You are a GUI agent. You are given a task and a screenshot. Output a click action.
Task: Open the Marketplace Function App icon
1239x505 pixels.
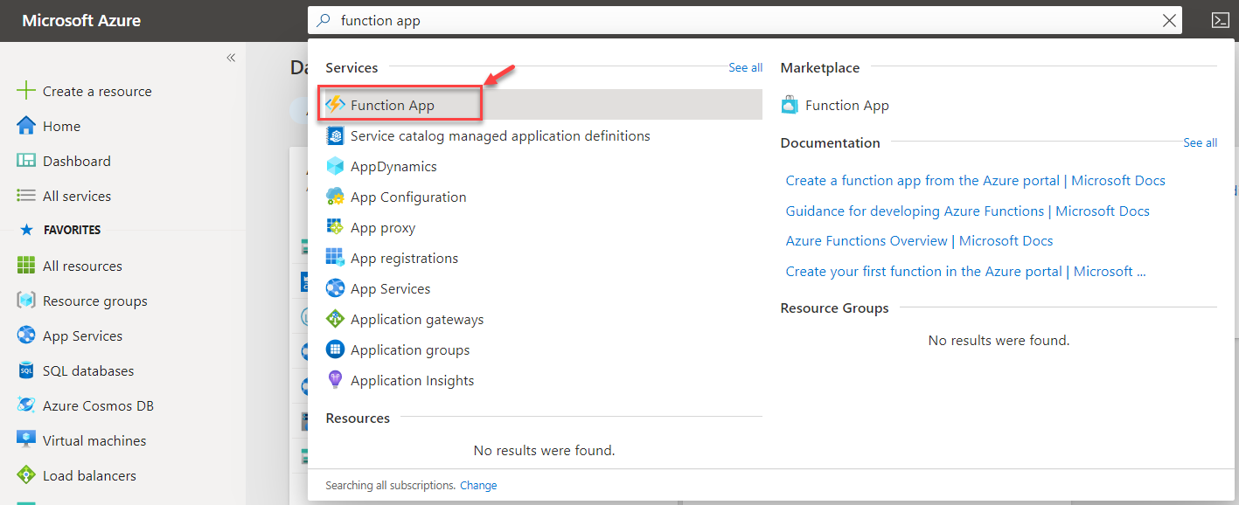(790, 105)
